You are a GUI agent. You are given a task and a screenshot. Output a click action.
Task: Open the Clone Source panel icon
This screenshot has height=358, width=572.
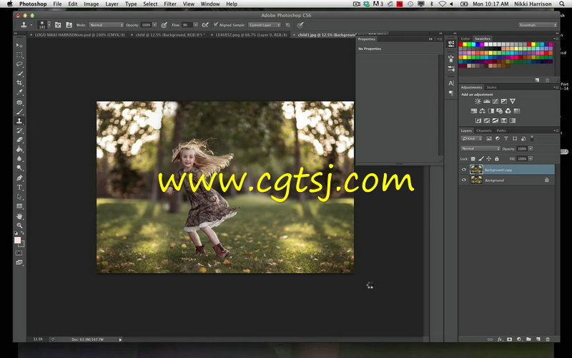pos(69,25)
